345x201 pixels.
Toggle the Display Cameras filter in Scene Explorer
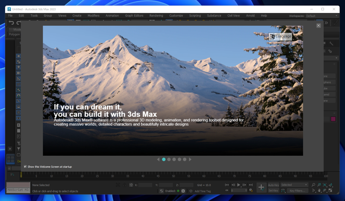(x=19, y=73)
